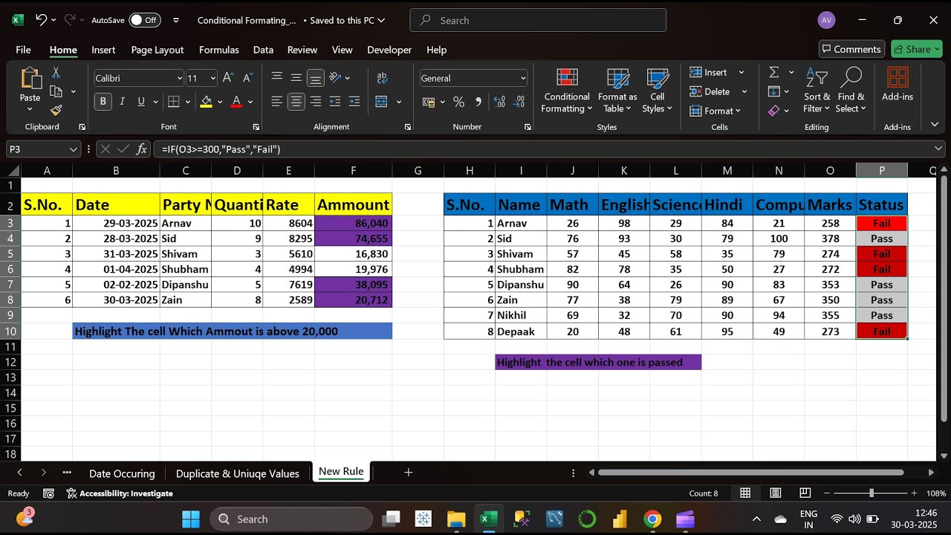951x535 pixels.
Task: Click Accessibility: Investigate in status bar
Action: point(120,493)
